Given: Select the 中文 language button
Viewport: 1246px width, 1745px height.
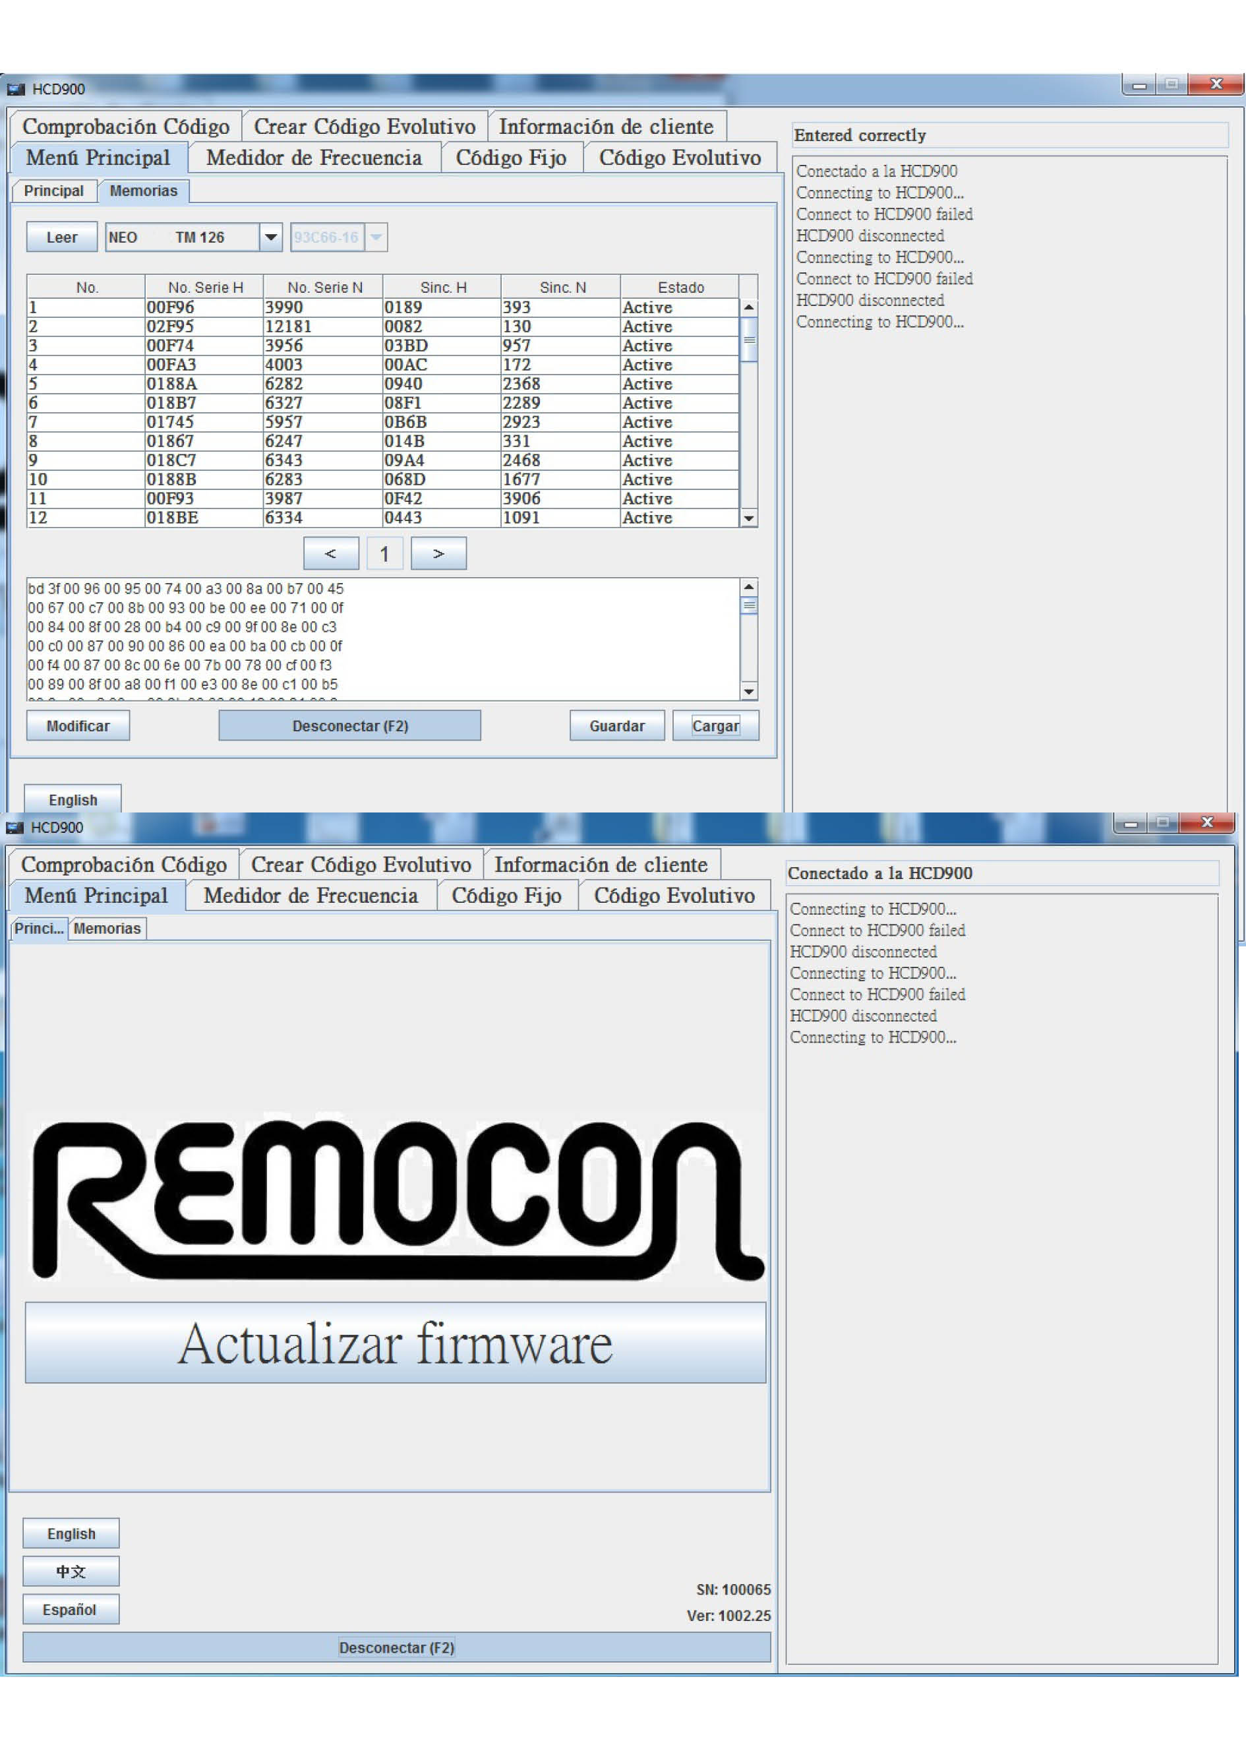Looking at the screenshot, I should tap(70, 1572).
